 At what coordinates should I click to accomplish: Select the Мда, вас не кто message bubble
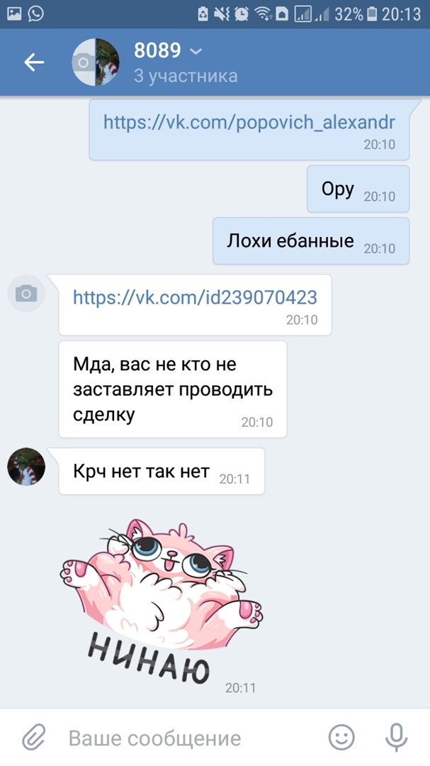click(173, 389)
